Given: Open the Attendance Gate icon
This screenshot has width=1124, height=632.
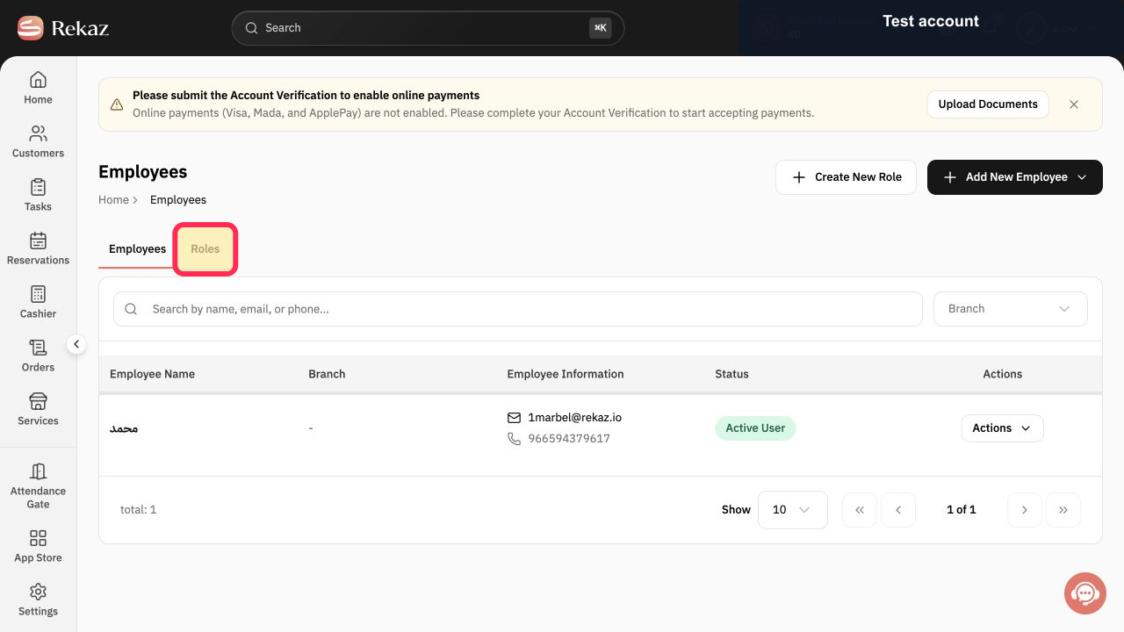Looking at the screenshot, I should (x=38, y=471).
